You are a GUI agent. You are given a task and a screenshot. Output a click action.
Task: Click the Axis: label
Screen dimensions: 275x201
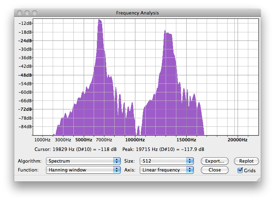pyautogui.click(x=130, y=170)
